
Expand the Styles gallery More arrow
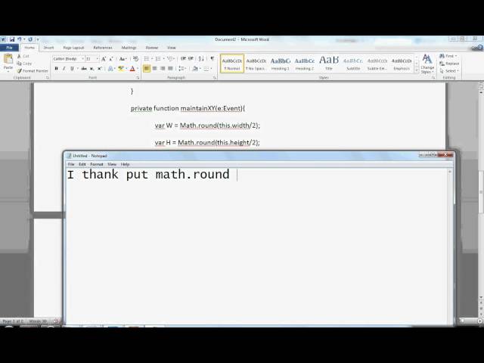click(x=417, y=71)
